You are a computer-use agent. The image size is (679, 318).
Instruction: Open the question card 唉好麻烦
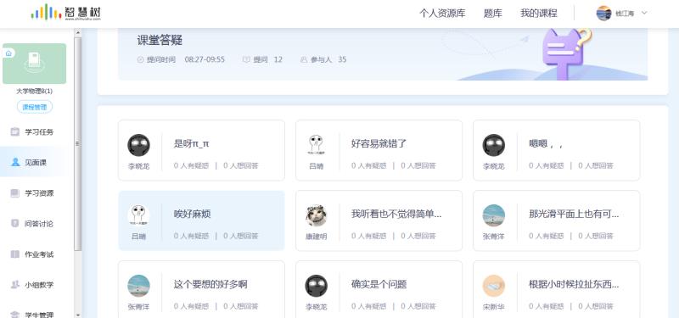pos(201,220)
